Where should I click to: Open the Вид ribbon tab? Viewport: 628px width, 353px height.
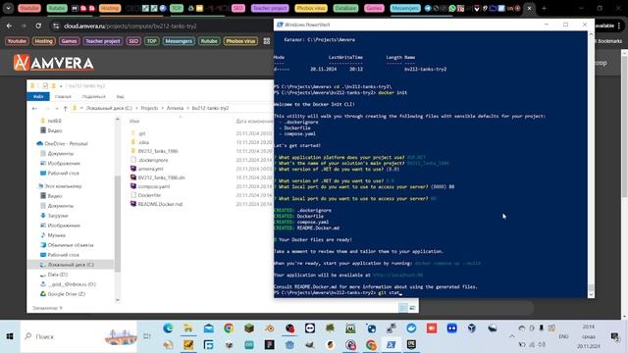(120, 96)
